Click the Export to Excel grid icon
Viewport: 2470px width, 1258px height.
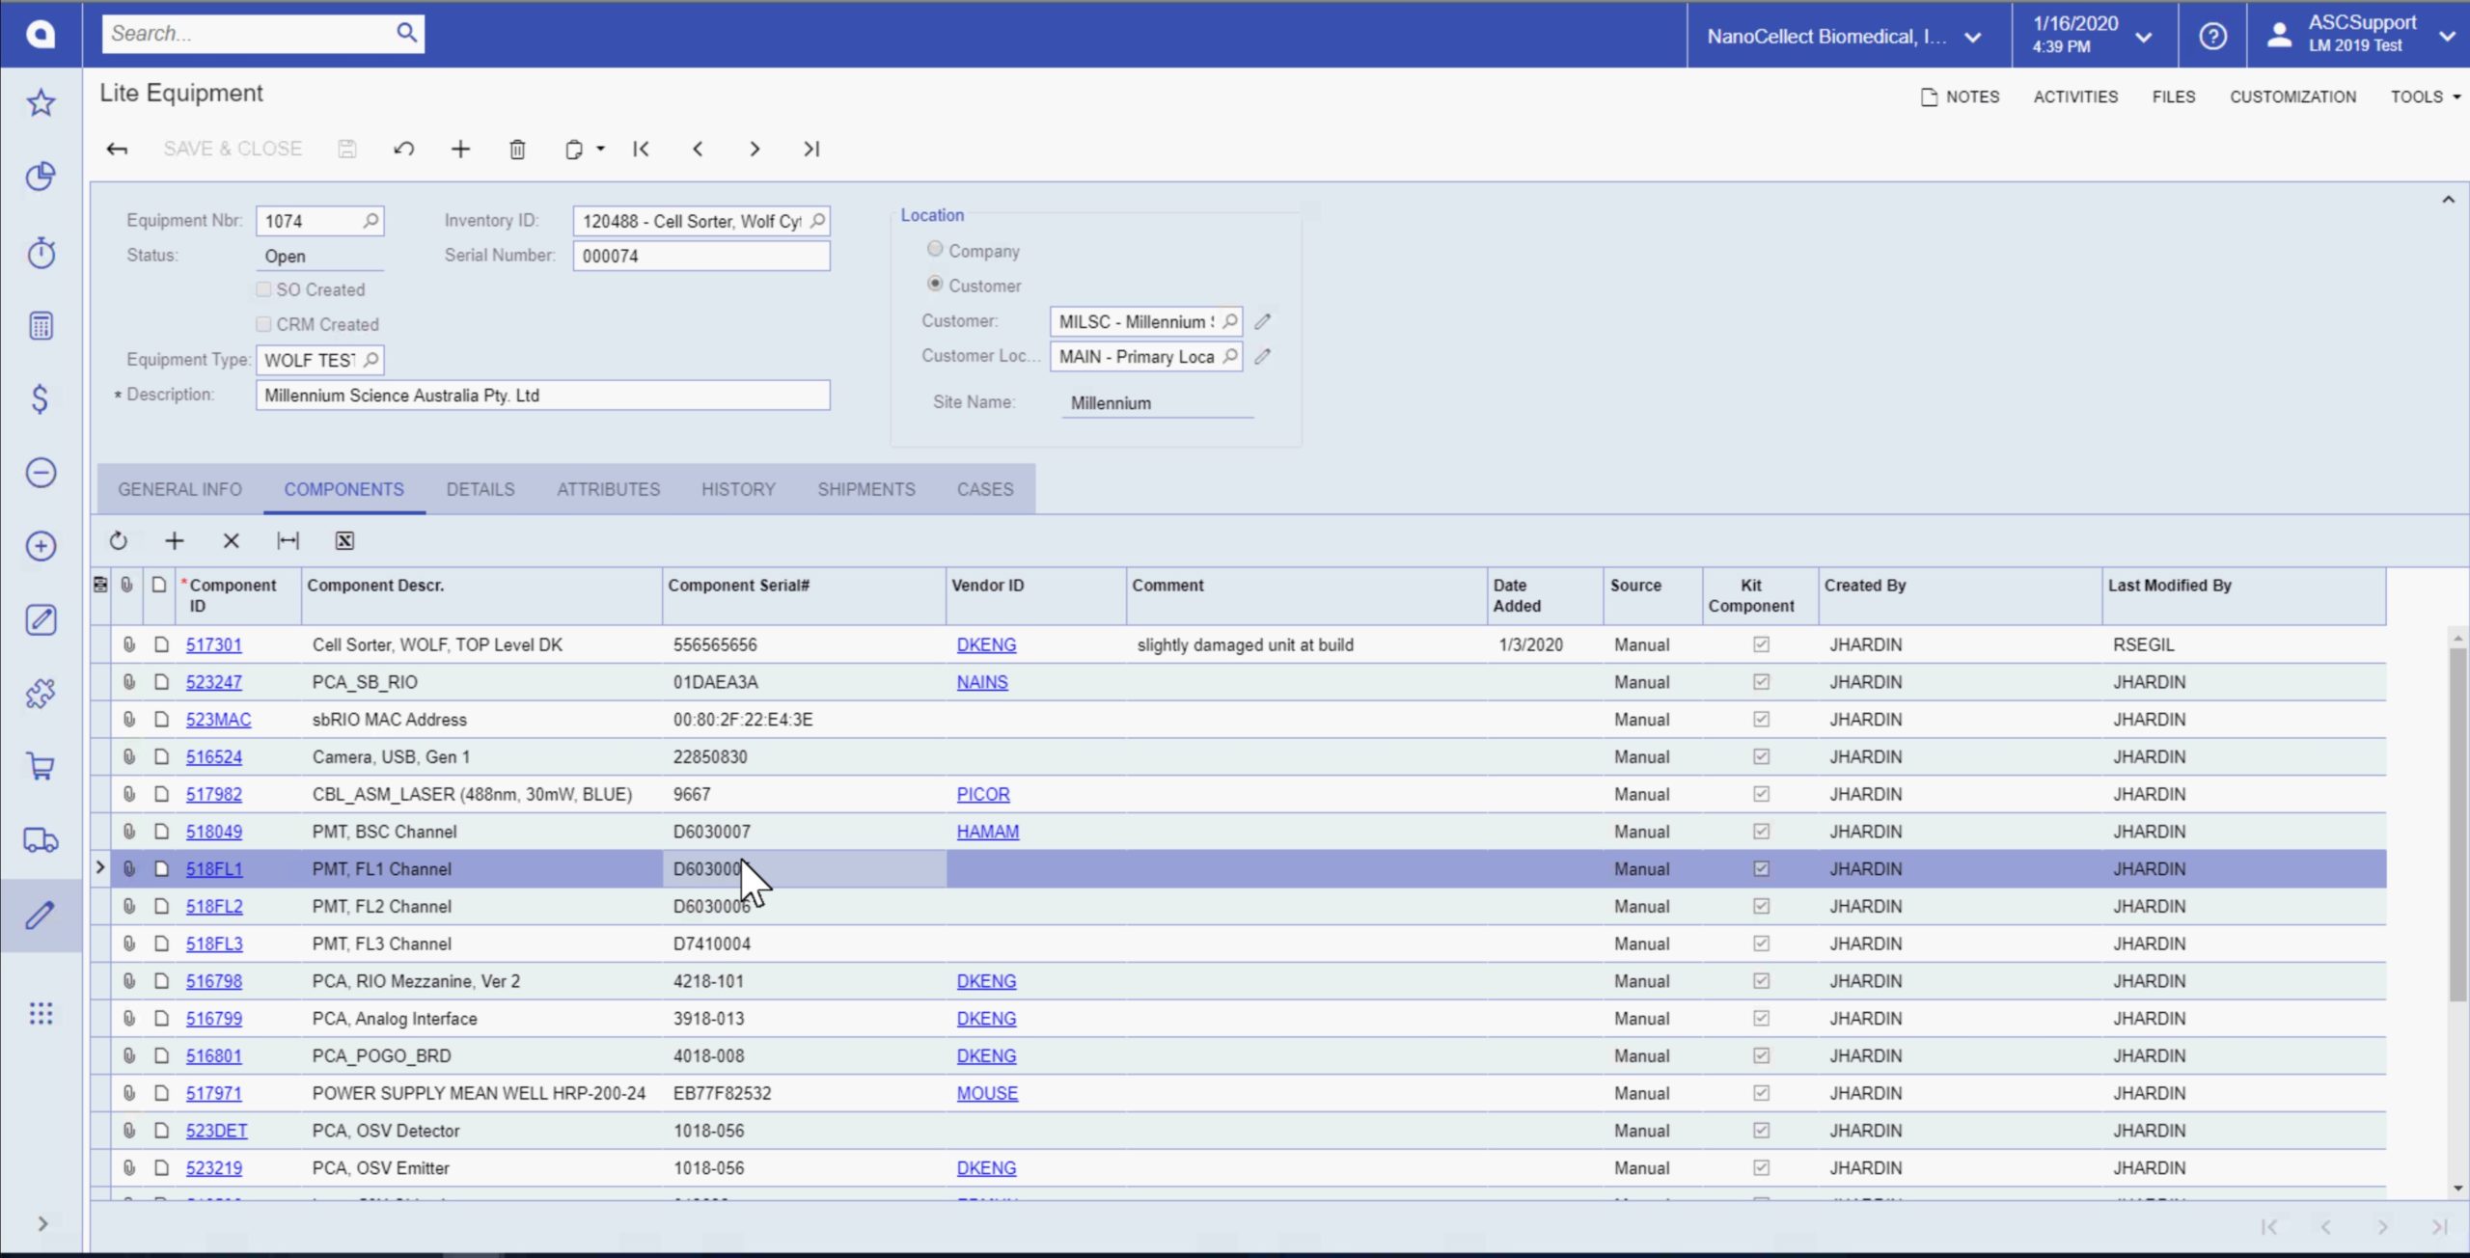[344, 541]
